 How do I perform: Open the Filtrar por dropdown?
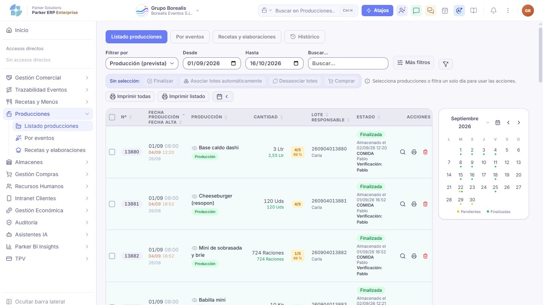[x=142, y=63]
